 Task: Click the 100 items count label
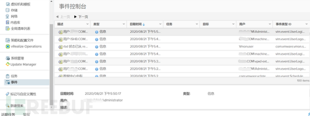pos(303,81)
